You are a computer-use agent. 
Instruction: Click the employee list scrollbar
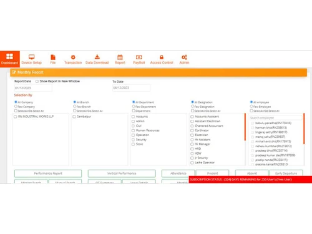[304, 129]
